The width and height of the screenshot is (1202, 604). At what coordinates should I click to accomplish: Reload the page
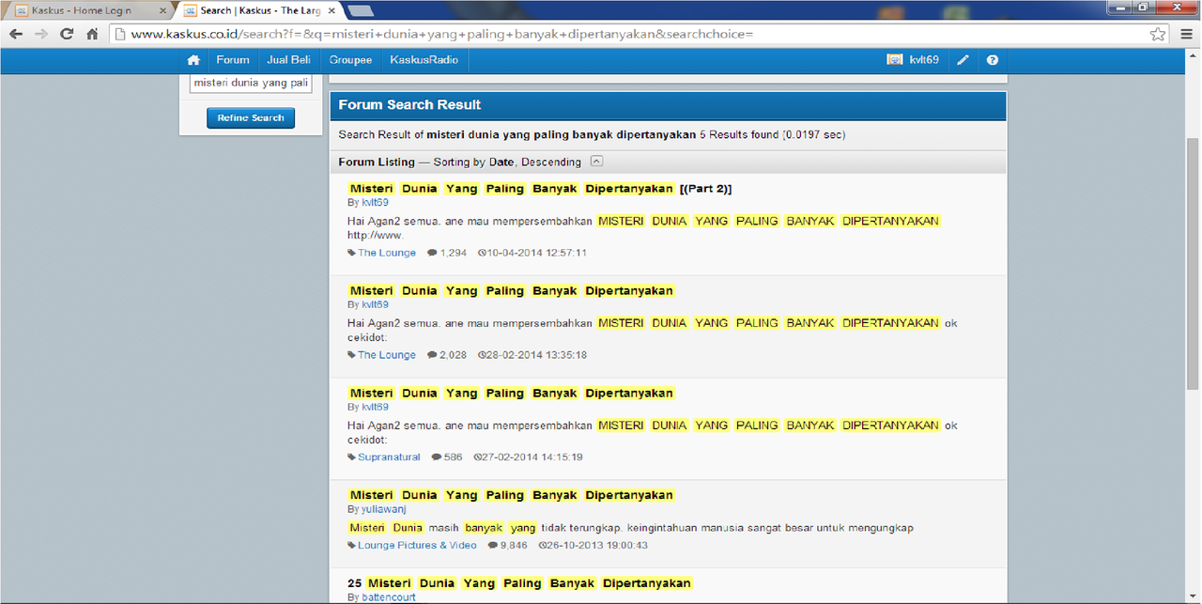[67, 34]
